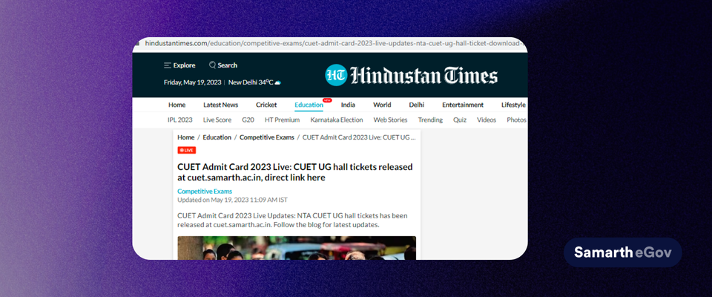Click Competitive Exams in the breadcrumb

click(267, 137)
